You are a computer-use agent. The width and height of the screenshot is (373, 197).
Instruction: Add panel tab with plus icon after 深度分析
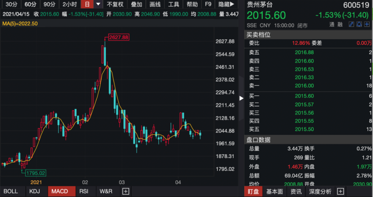[341, 191]
